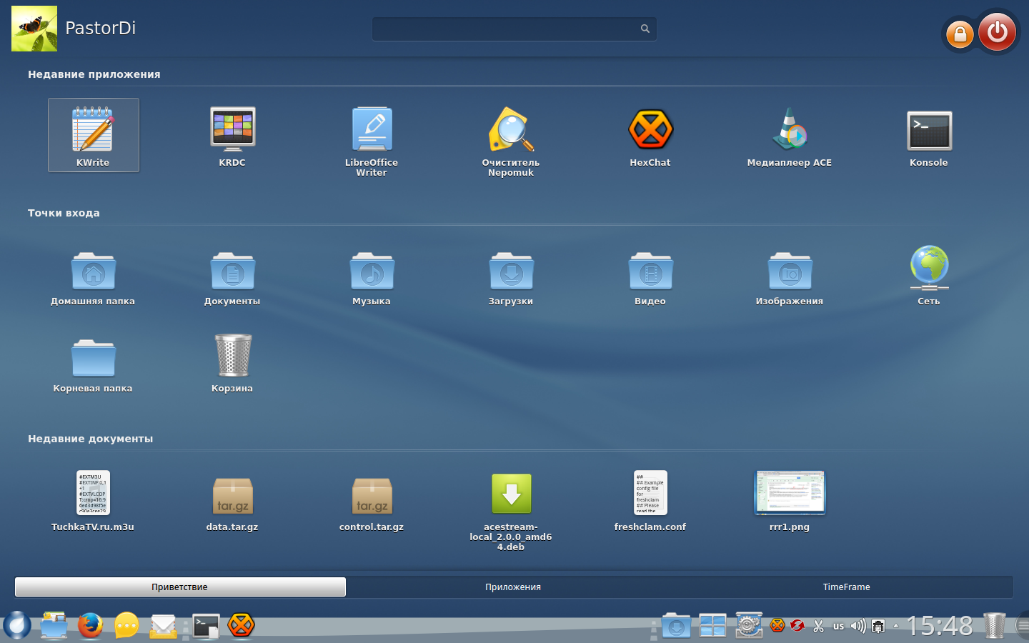Switch to the Приложения tab
The height and width of the screenshot is (643, 1029).
[513, 587]
